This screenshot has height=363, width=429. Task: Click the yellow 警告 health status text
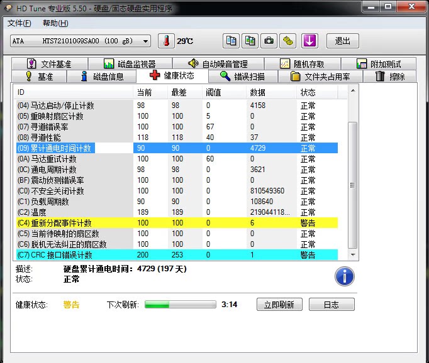(x=71, y=305)
